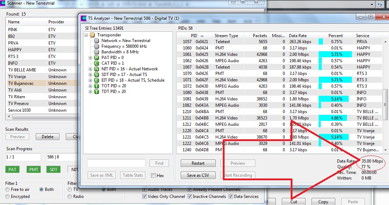Click the Copy button

[323, 201]
